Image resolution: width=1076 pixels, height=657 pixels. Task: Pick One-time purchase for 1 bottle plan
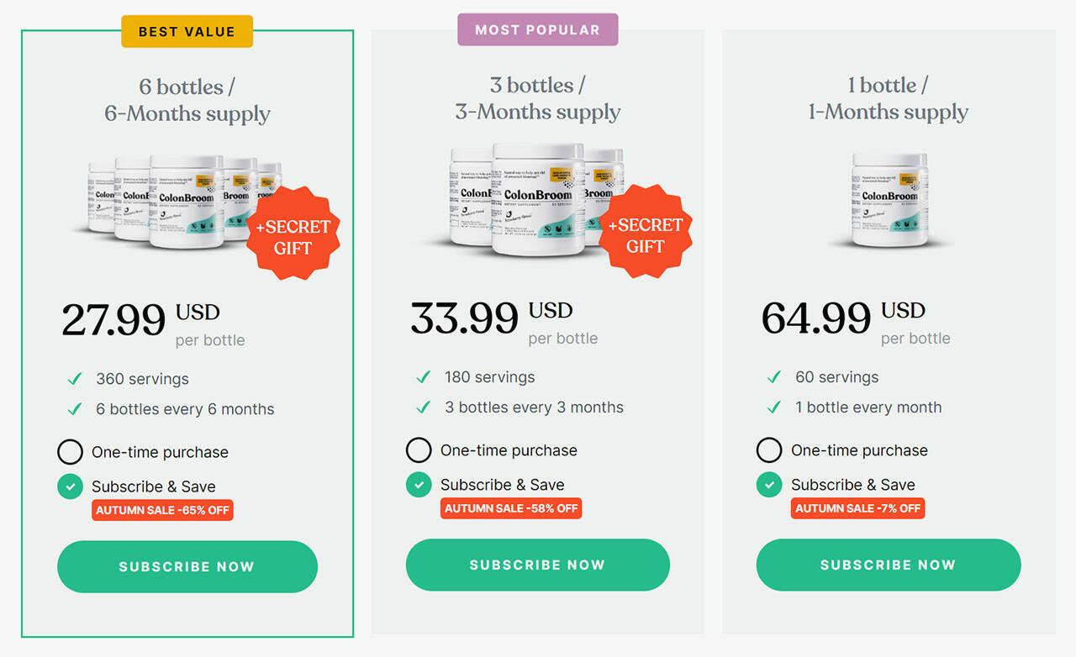point(769,450)
